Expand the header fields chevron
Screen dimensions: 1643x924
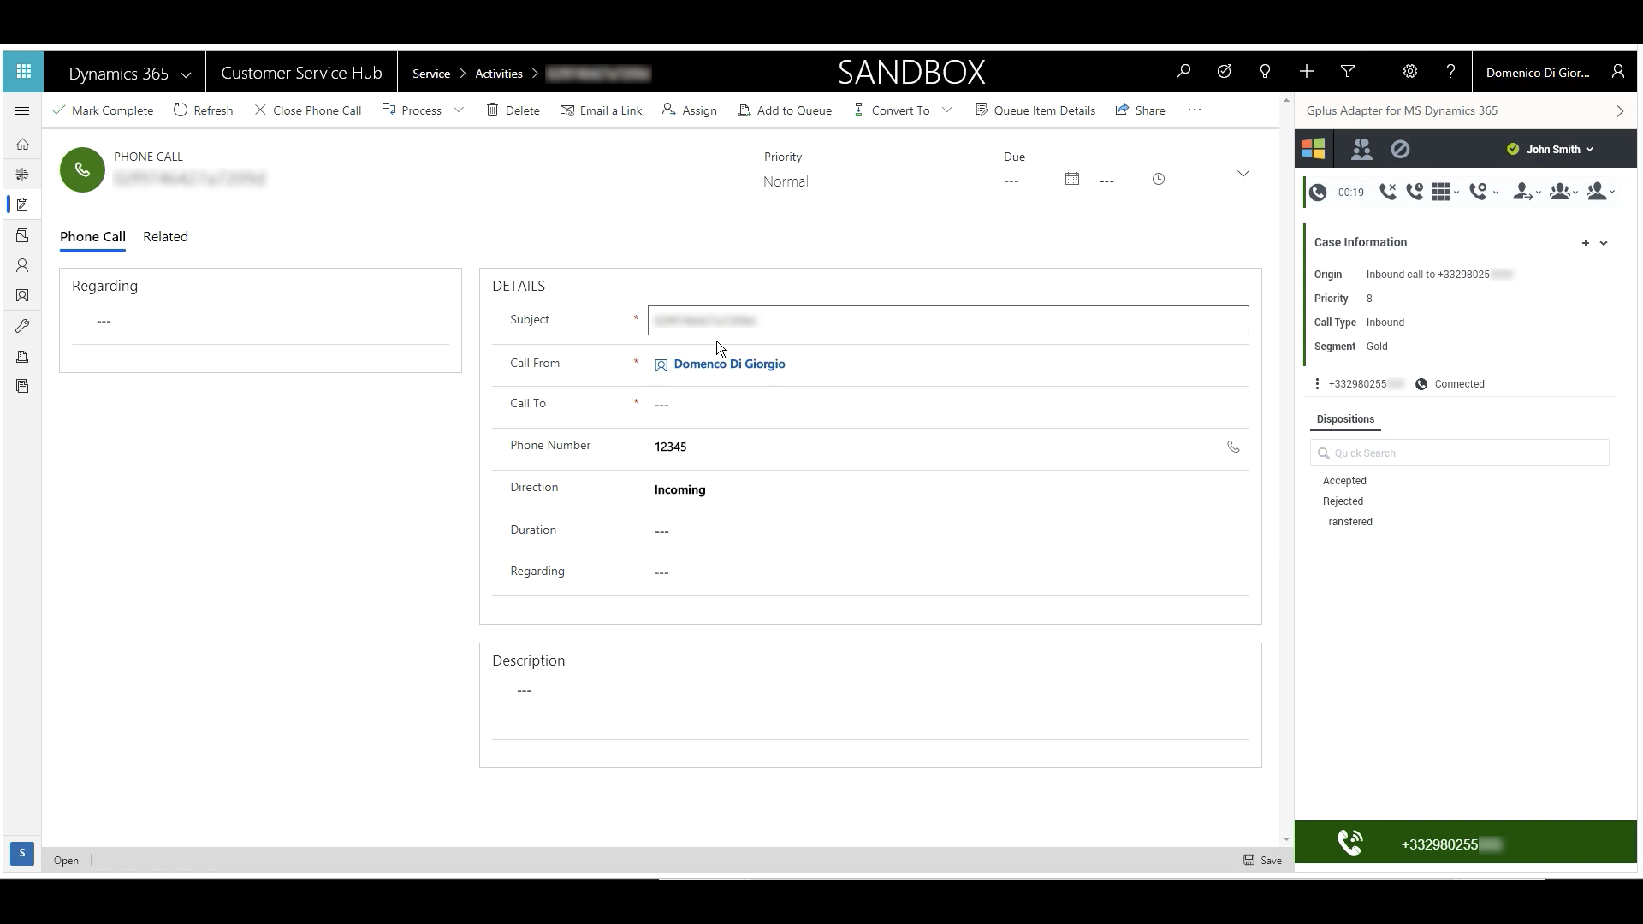point(1243,174)
